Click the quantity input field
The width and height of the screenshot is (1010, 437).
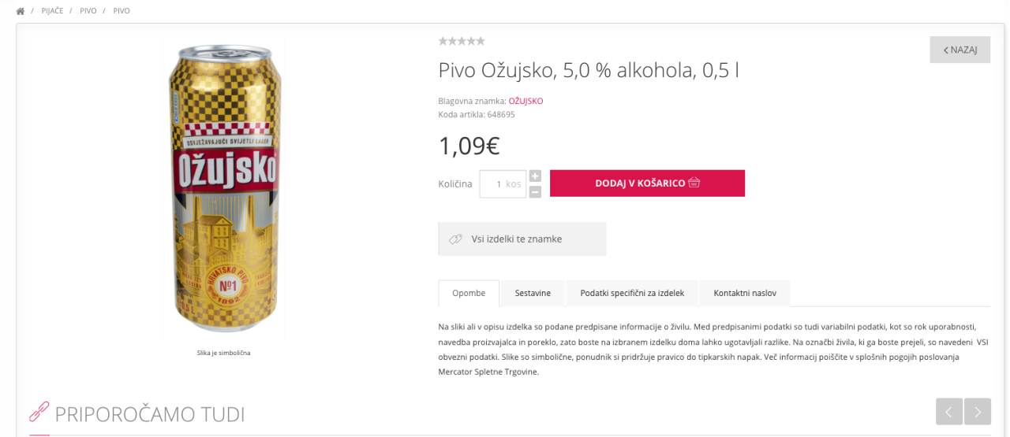(502, 184)
